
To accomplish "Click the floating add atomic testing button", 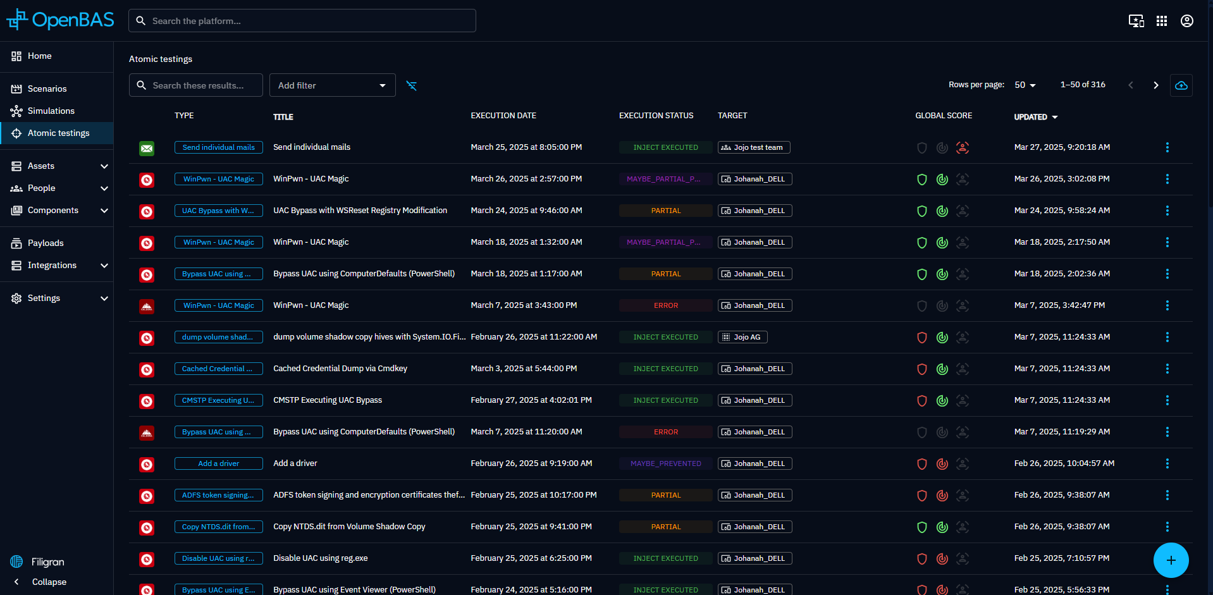I will coord(1171,560).
